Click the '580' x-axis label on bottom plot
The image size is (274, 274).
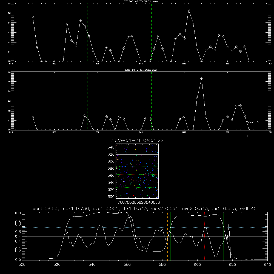click(x=162, y=265)
